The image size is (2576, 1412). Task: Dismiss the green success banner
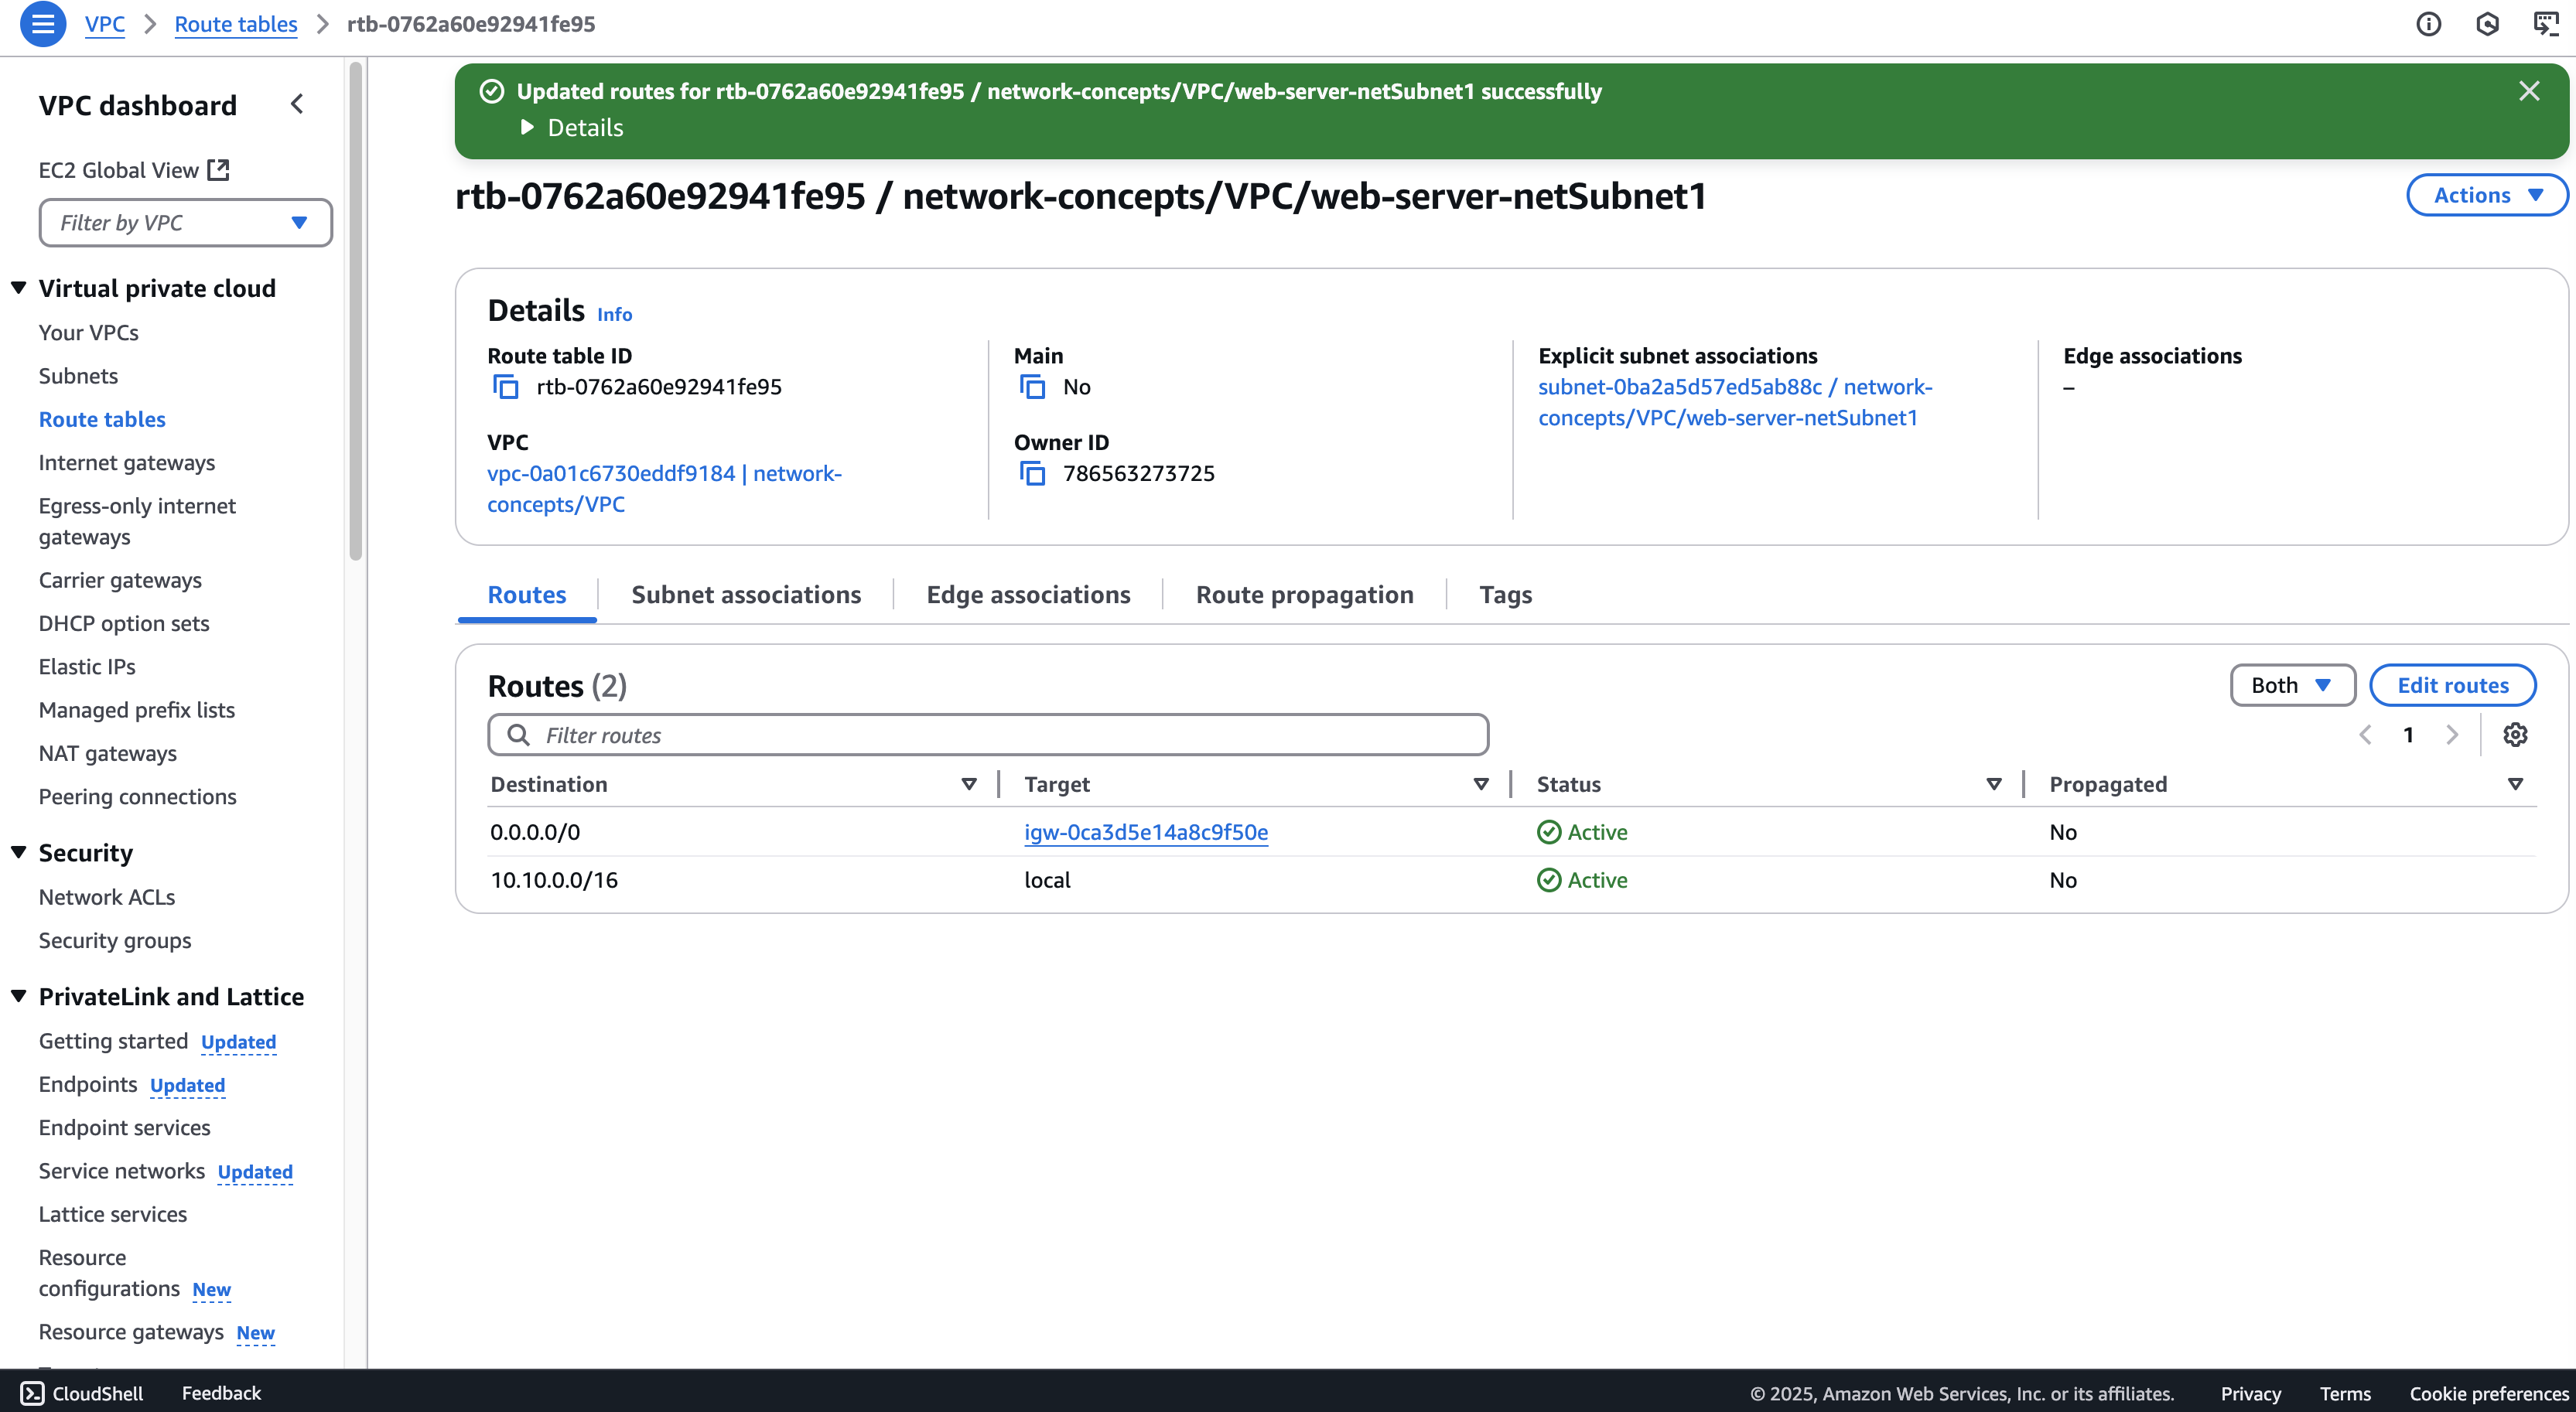pyautogui.click(x=2529, y=91)
